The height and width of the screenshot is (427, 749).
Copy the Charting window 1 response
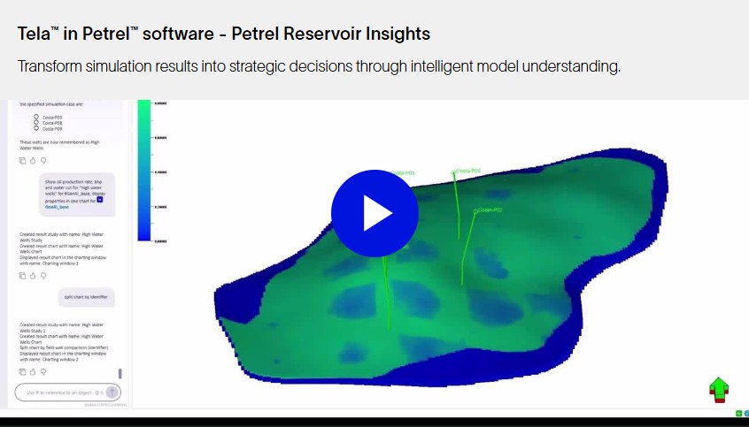pyautogui.click(x=22, y=276)
